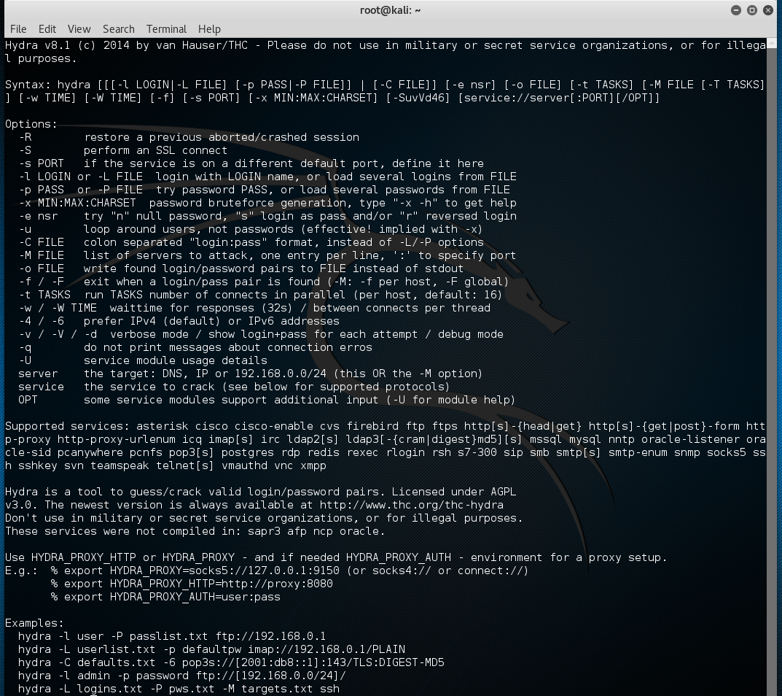Click the http://www.thc.org/thc-hydra URL
The image size is (782, 696).
click(x=412, y=505)
